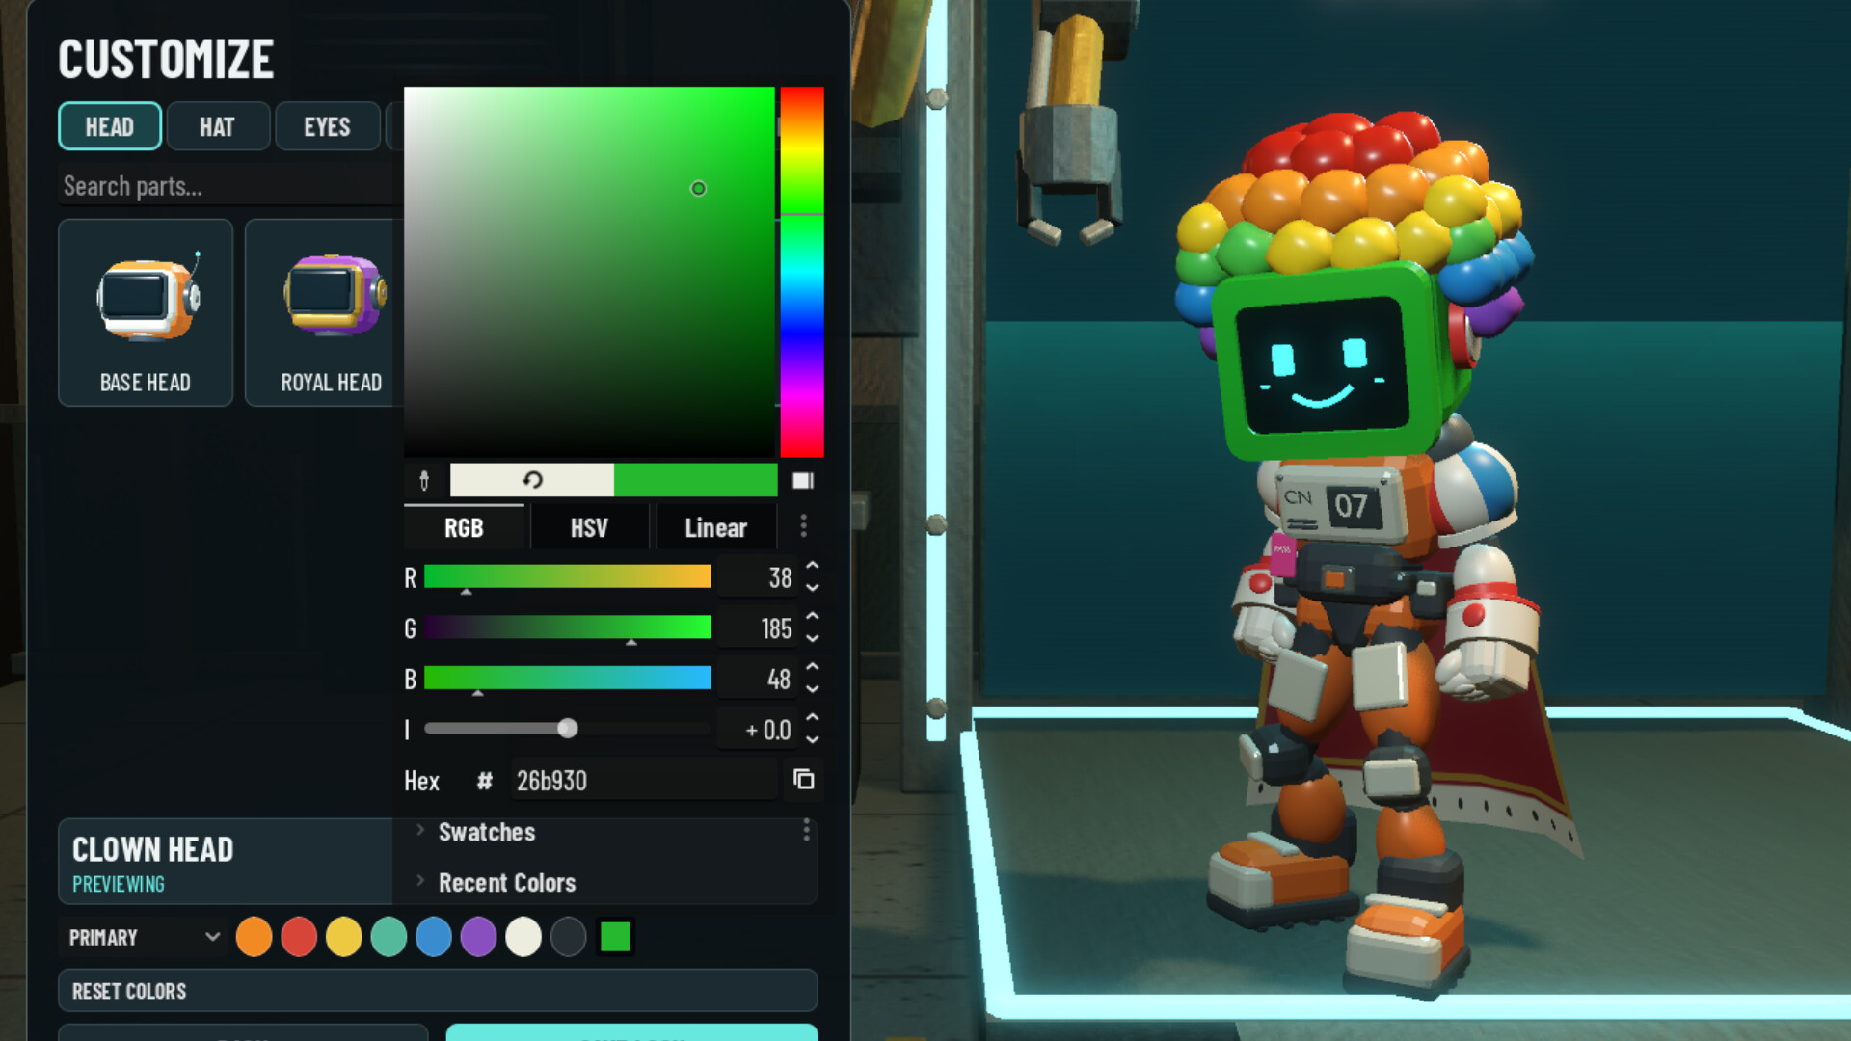Click the vertical hue bar
Viewport: 1851px width, 1041px height.
point(802,272)
